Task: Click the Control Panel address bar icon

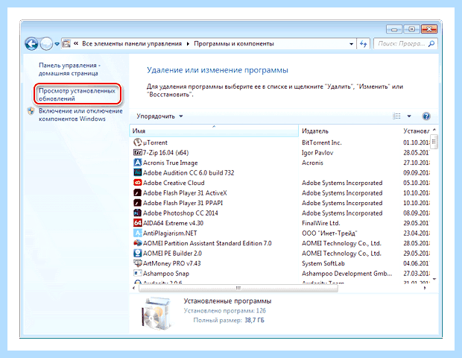Action: pos(67,44)
